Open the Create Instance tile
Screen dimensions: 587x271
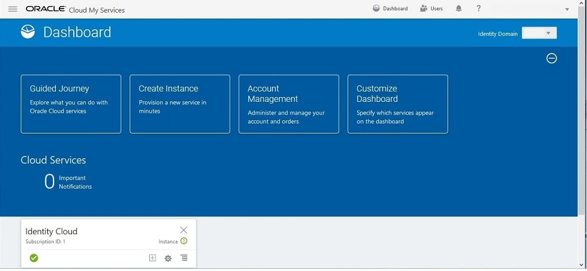tap(180, 104)
